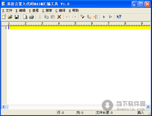
Task: Click the outlined play triangle icon
Action: point(110,17)
